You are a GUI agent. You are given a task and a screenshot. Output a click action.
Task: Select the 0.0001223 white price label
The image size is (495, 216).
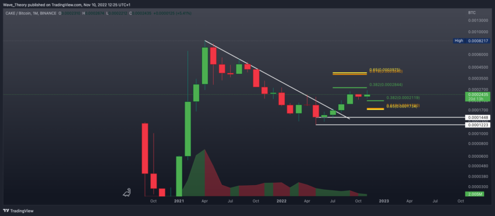[x=478, y=125]
